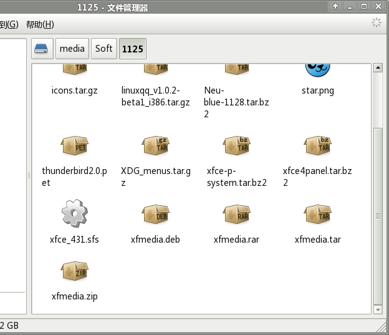389x335 pixels.
Task: Click the thunderbird2.0.pet file name
Action: tap(74, 177)
